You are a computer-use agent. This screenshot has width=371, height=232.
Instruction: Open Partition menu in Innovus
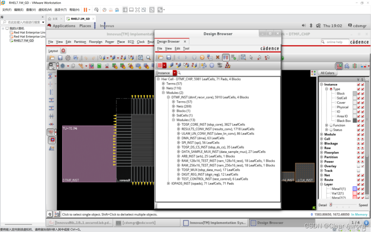tap(80, 42)
